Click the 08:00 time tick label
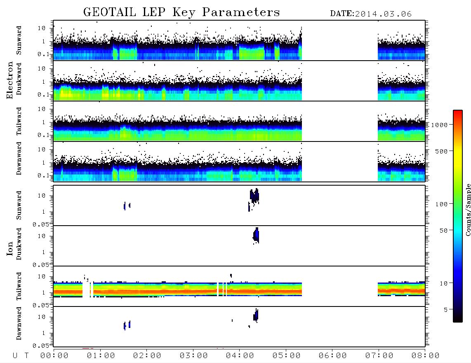The height and width of the screenshot is (363, 471). (426, 356)
